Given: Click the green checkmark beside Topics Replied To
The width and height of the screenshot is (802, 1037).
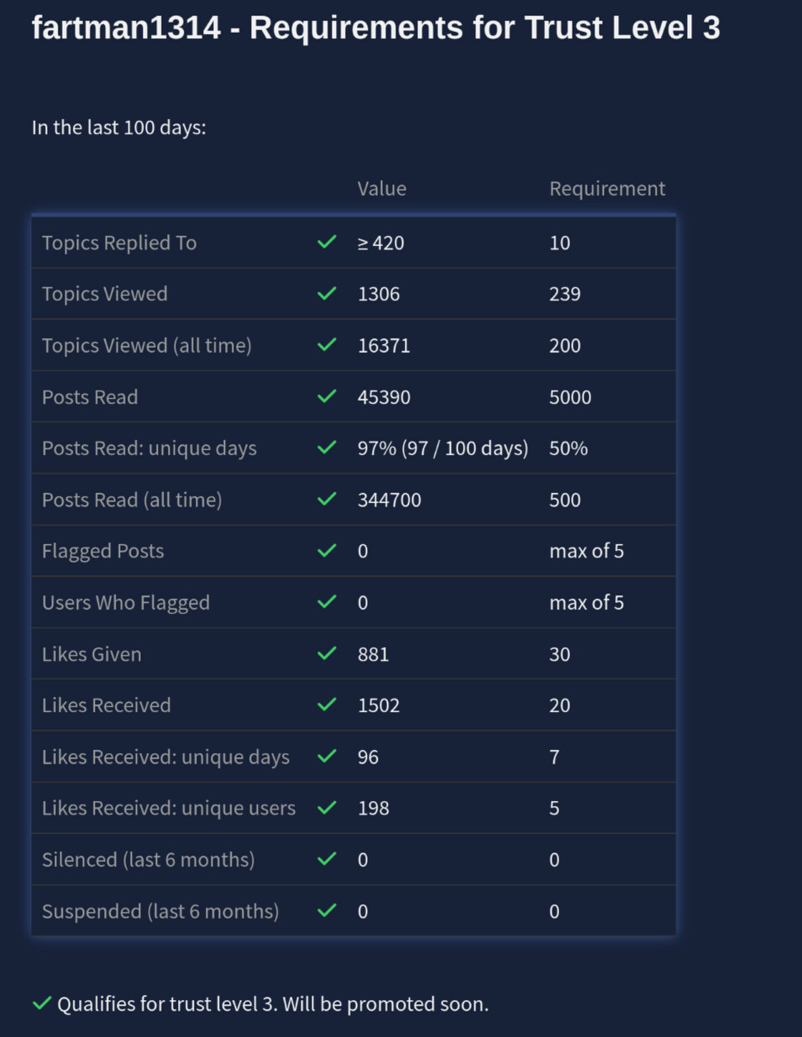Looking at the screenshot, I should [x=327, y=242].
